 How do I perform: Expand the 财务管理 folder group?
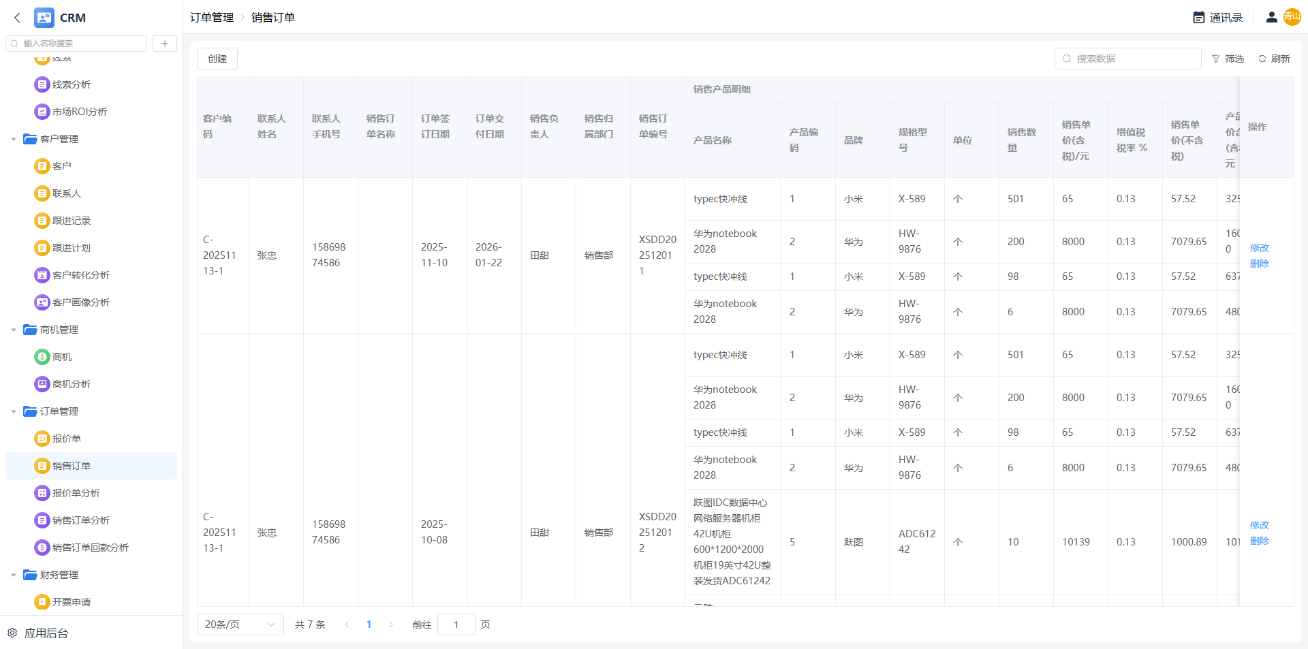[x=14, y=575]
